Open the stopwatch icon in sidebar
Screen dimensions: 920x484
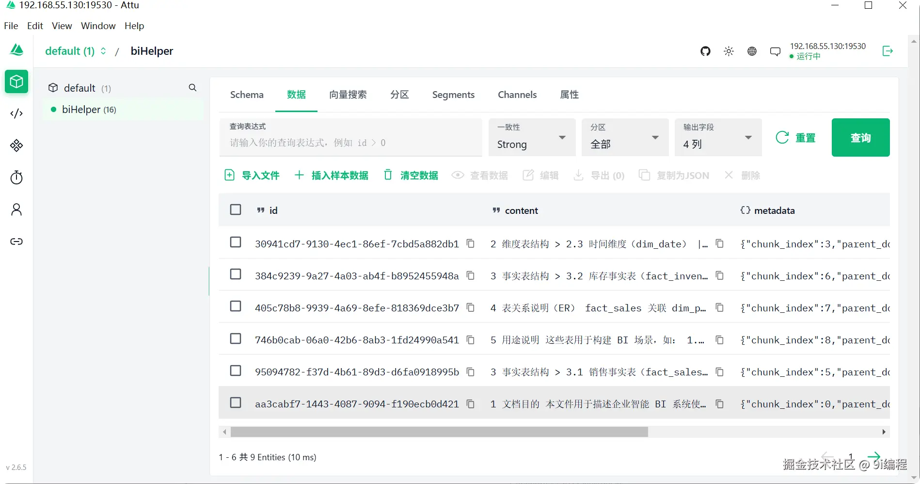pyautogui.click(x=16, y=177)
